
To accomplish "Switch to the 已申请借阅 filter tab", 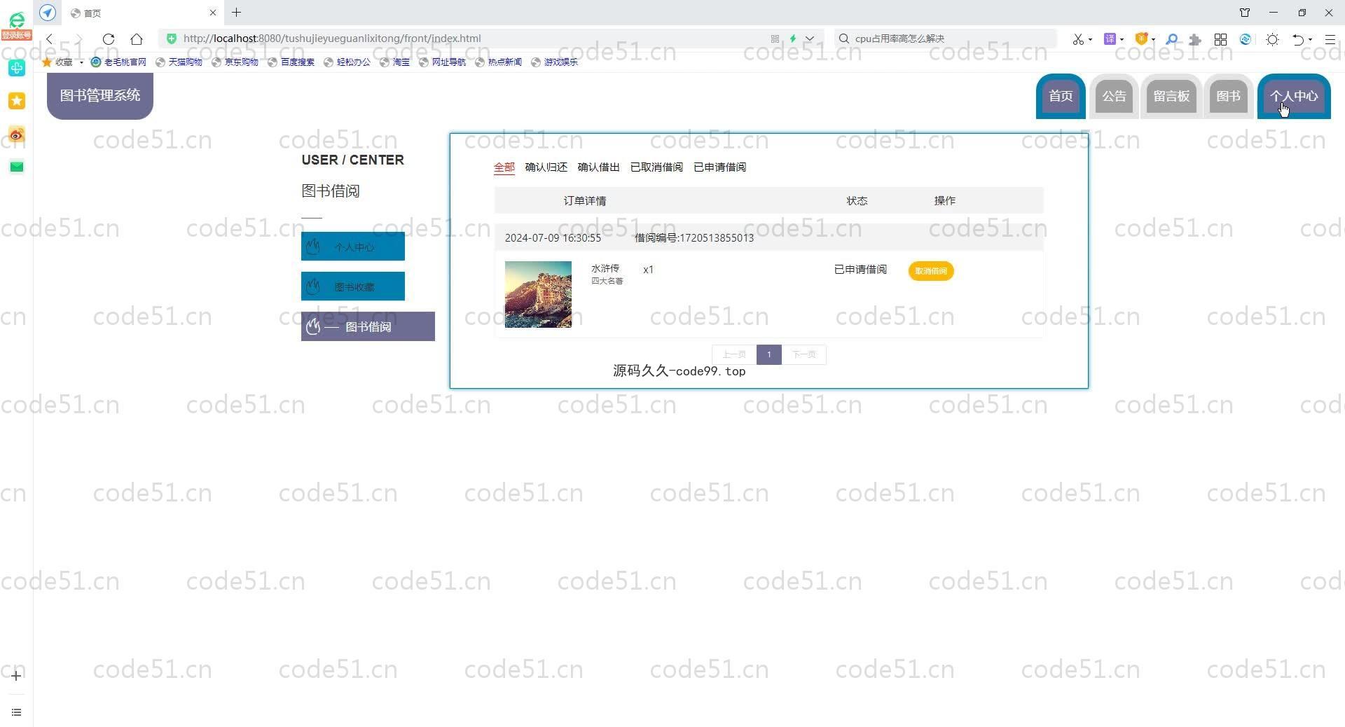I will pyautogui.click(x=719, y=167).
